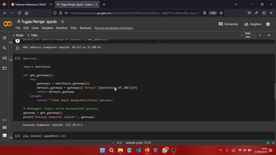This screenshot has width=276, height=155.
Task: Open a new browser tab
Action: pos(104,5)
